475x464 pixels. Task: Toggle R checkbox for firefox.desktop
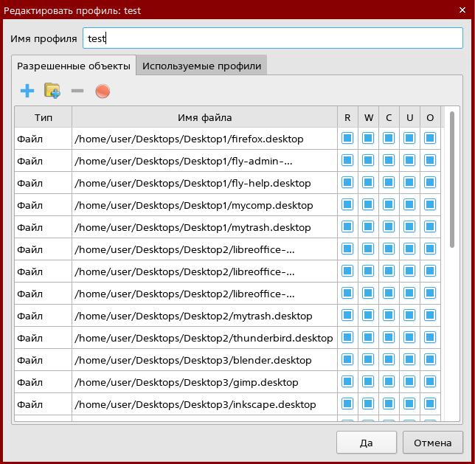pyautogui.click(x=347, y=139)
